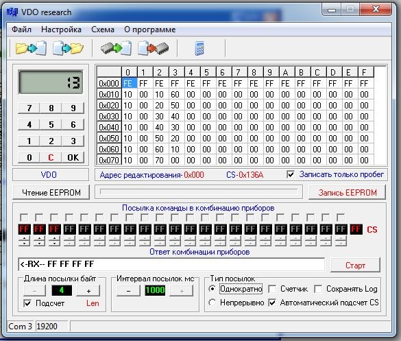Increase packet length with plus button
Screen dimensions: 401x341
pyautogui.click(x=88, y=291)
